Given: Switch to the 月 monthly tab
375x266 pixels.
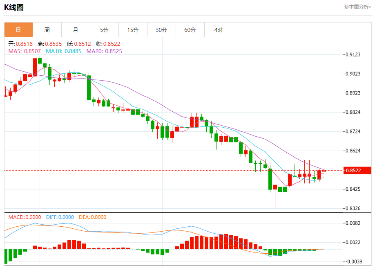Looking at the screenshot, I should (x=76, y=30).
